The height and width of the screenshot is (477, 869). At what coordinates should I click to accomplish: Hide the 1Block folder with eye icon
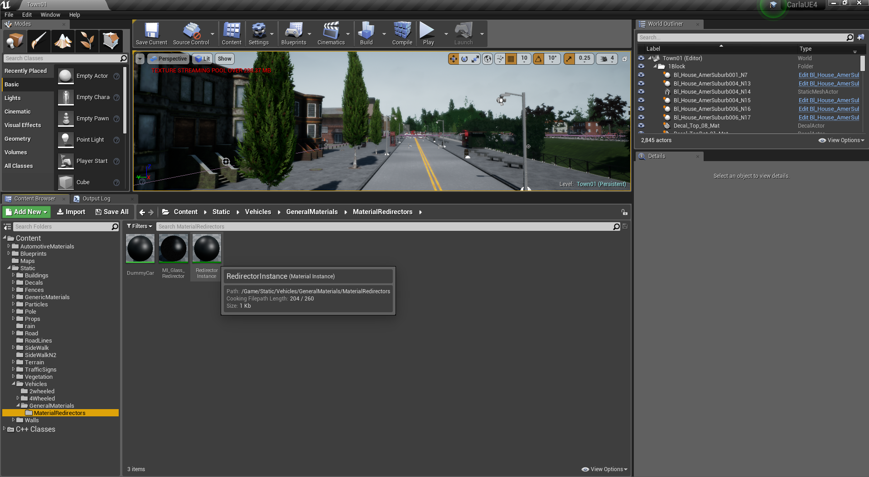(641, 67)
